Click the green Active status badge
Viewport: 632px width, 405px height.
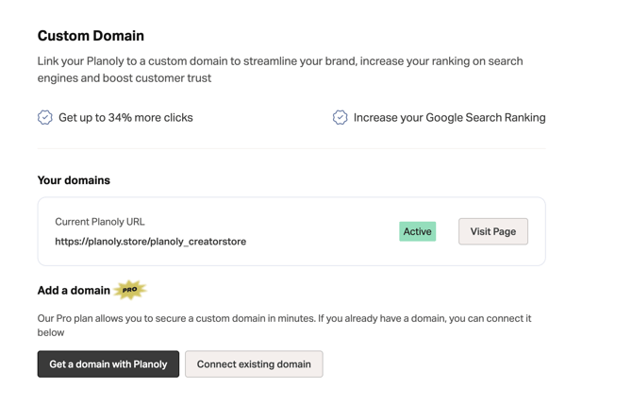coord(417,231)
